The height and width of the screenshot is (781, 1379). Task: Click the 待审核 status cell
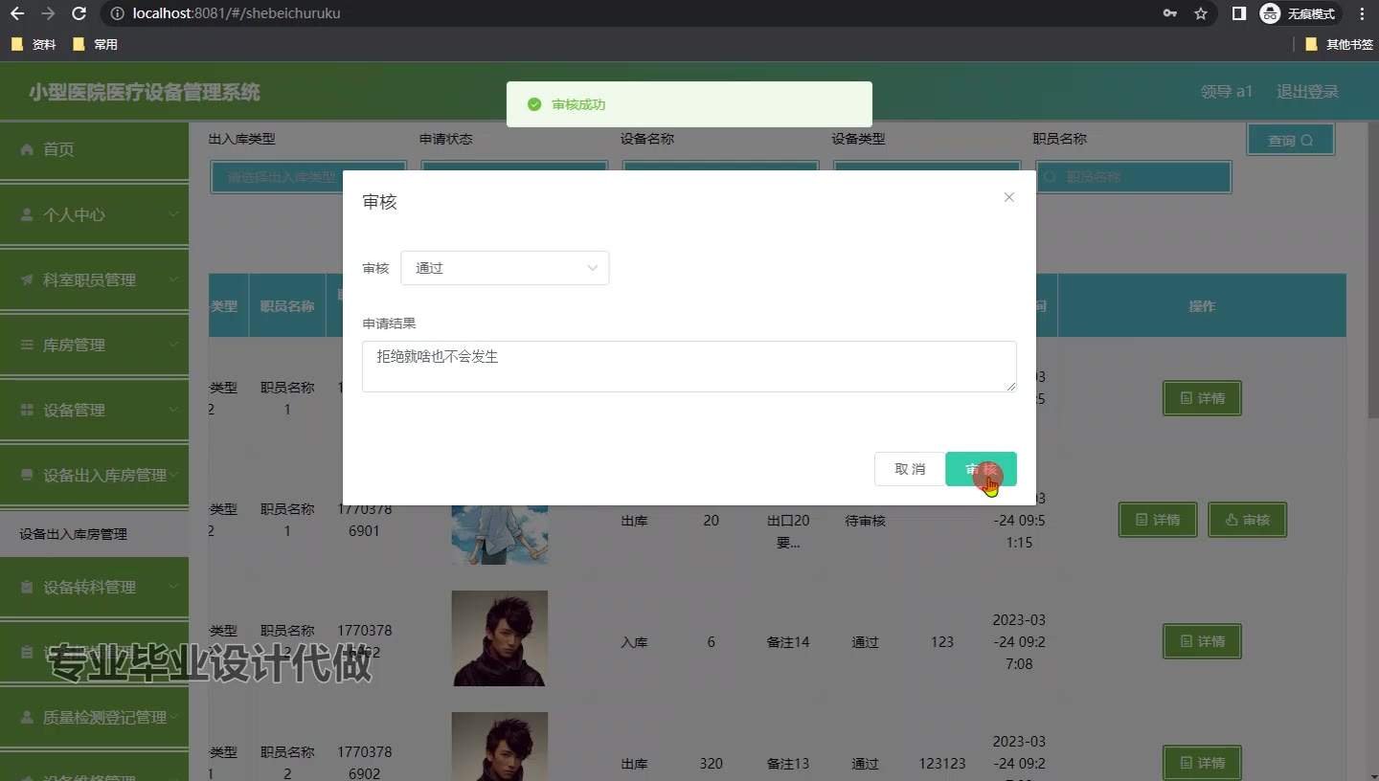(x=865, y=521)
